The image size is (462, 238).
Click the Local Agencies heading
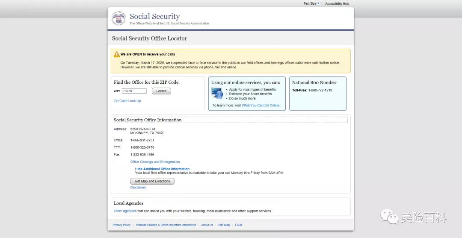point(128,203)
